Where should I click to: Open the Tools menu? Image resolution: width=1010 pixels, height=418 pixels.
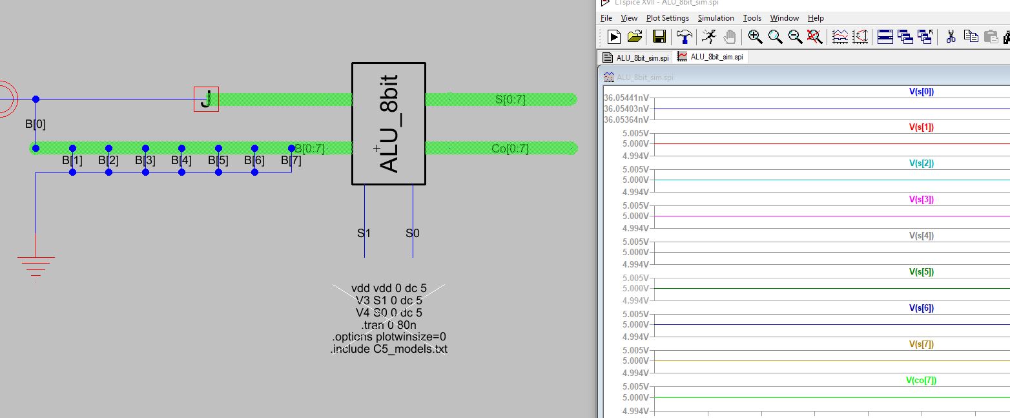tap(752, 18)
